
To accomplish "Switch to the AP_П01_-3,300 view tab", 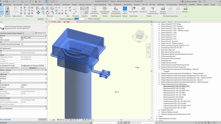I will tap(56, 22).
